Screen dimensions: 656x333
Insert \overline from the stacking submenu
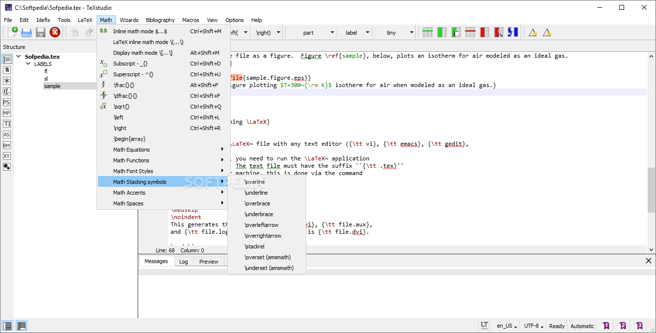click(267, 182)
